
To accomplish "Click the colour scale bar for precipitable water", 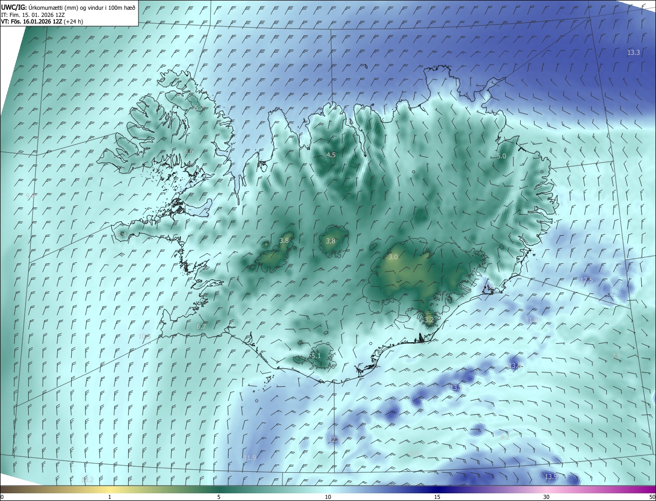I will click(328, 489).
